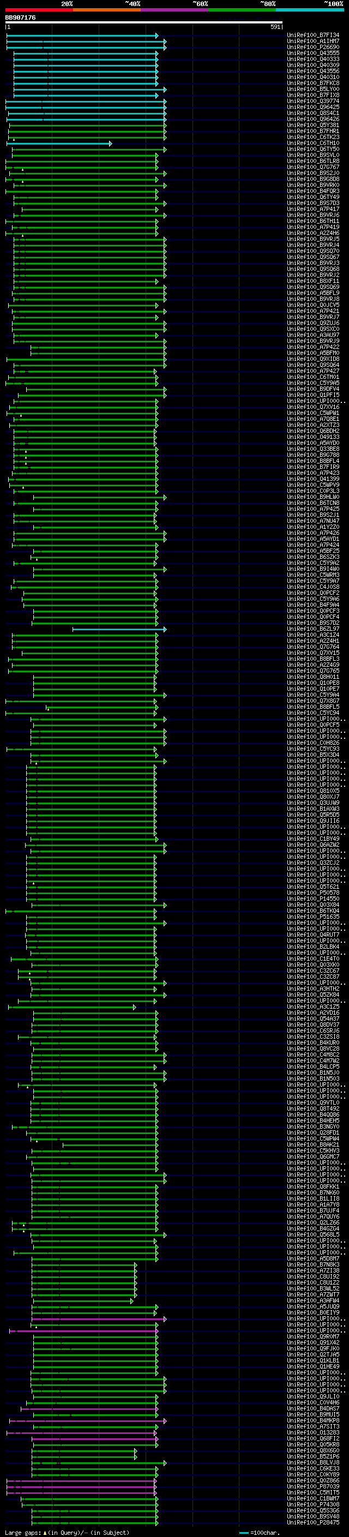The width and height of the screenshot is (349, 1537).
Task: Click UniRef100_Q6TY49 in the hit list
Action: tap(313, 197)
